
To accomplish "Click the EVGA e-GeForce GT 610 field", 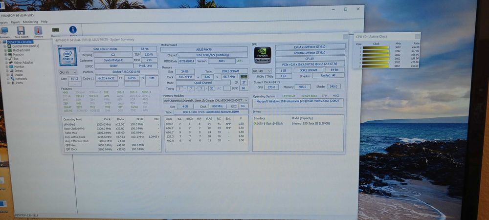I will click(x=311, y=46).
